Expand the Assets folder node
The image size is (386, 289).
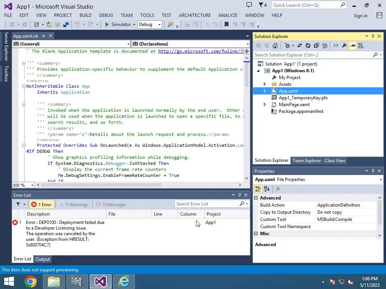pos(265,84)
